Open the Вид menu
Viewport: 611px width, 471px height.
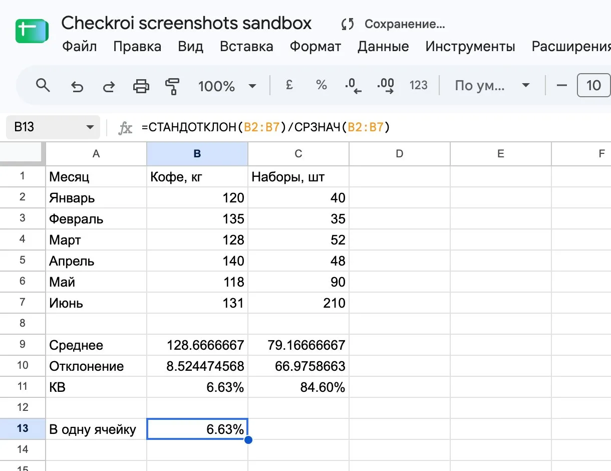190,47
